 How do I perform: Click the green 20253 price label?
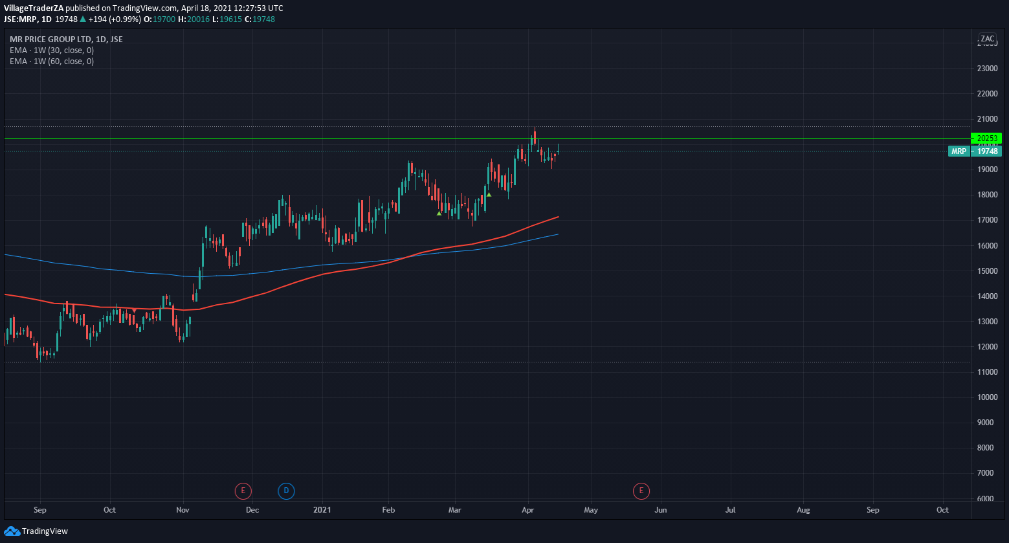point(986,138)
